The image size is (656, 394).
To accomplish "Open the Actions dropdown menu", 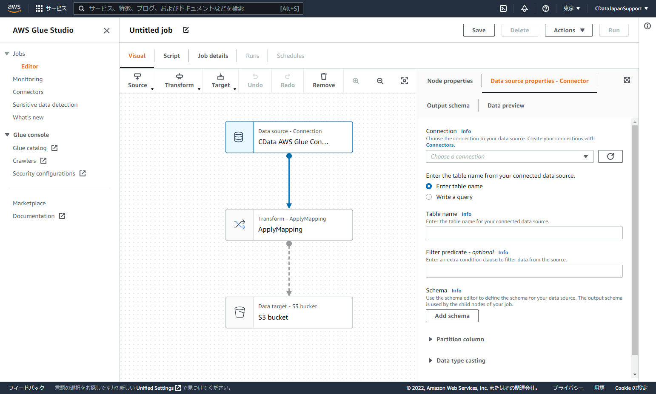I will [568, 30].
